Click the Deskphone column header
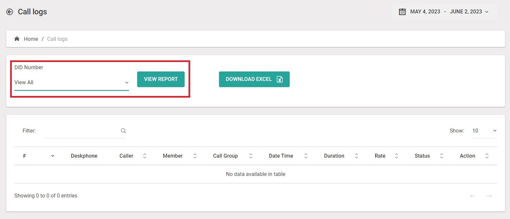510x219 pixels. (x=84, y=156)
